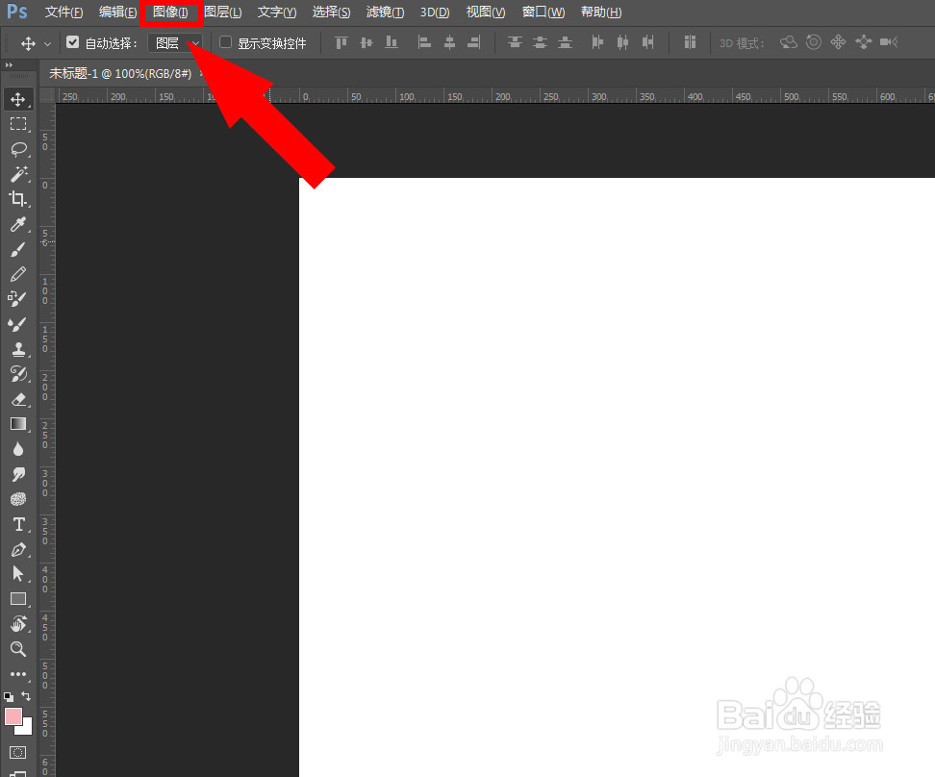The width and height of the screenshot is (935, 777).
Task: Select the Rectangular Marquee tool
Action: pos(18,124)
